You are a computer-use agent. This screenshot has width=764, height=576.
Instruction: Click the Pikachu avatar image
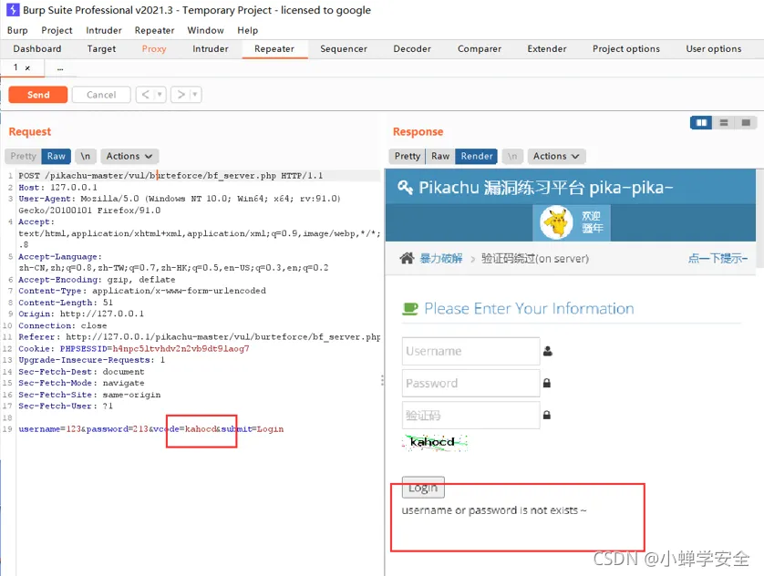pyautogui.click(x=556, y=222)
